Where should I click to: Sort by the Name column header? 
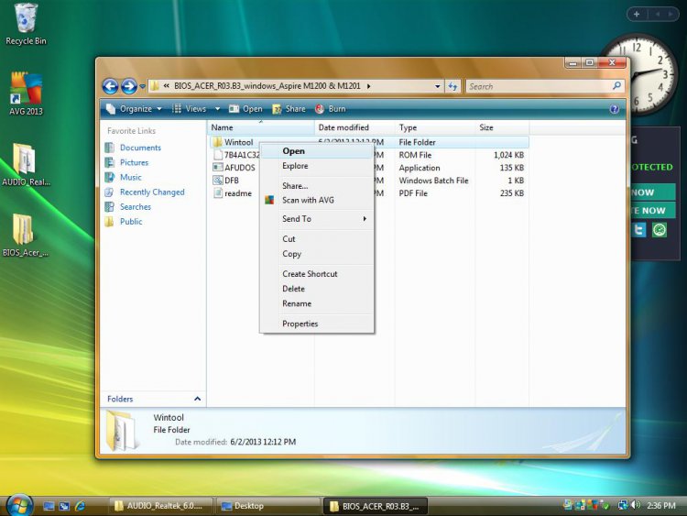[260, 127]
